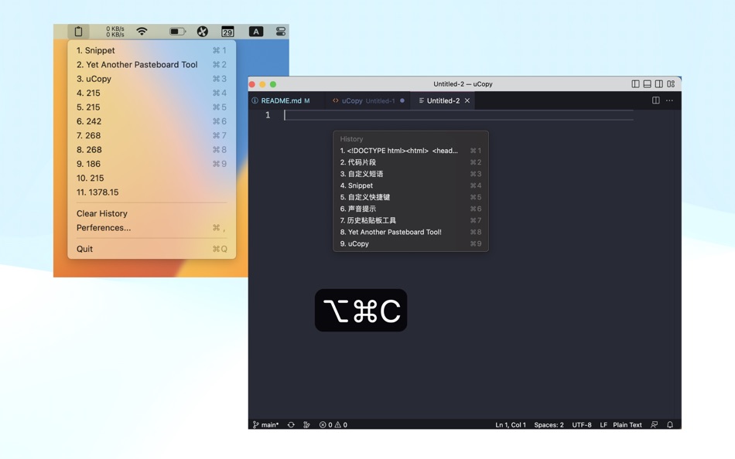Click the round fan-like menu bar icon
735x459 pixels.
point(203,32)
